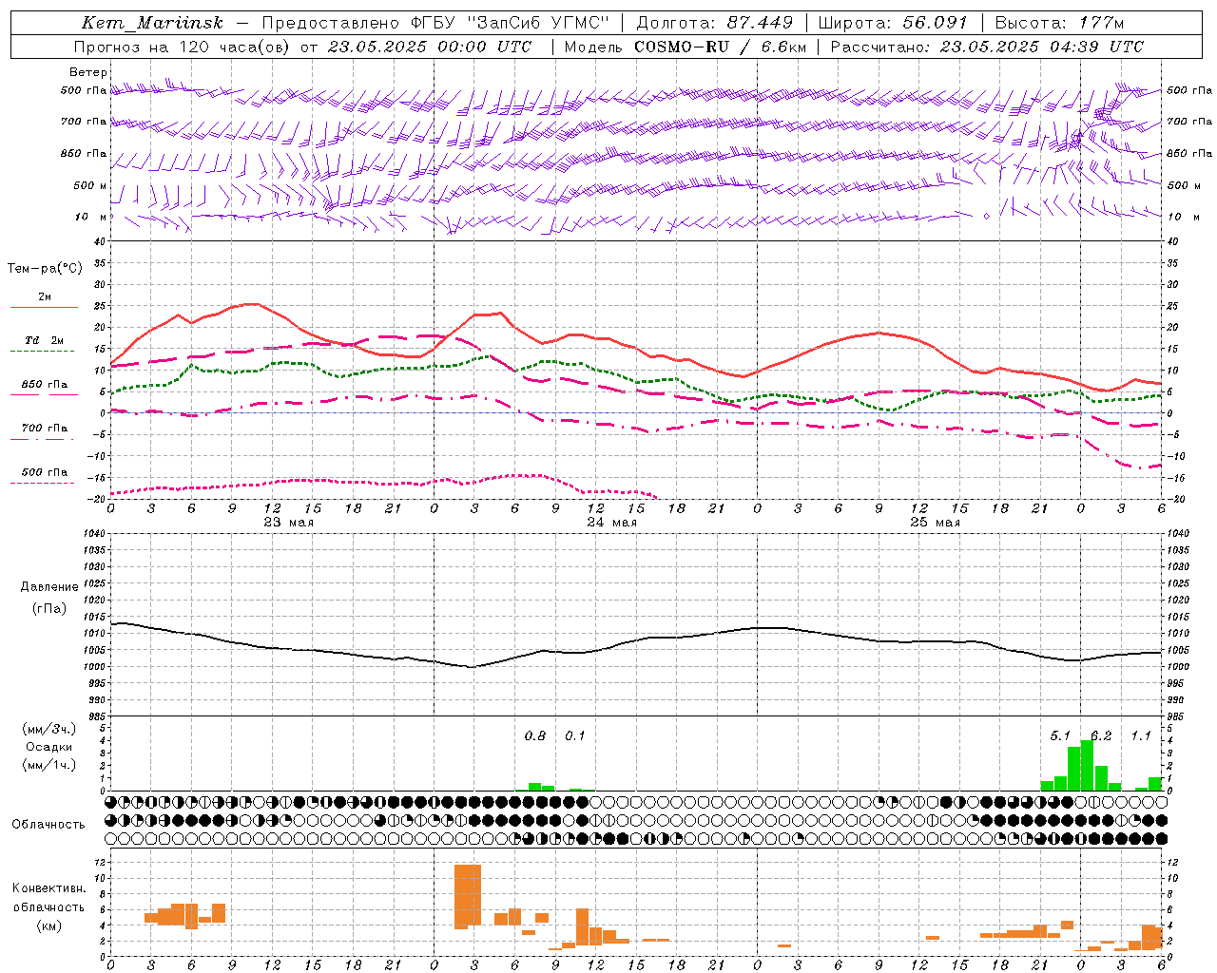The height and width of the screenshot is (973, 1217).
Task: Click the date label 23 мая
Action: coord(288,523)
